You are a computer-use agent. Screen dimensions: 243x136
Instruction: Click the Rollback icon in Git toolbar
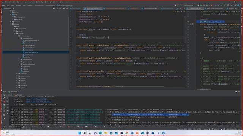tap(231, 5)
